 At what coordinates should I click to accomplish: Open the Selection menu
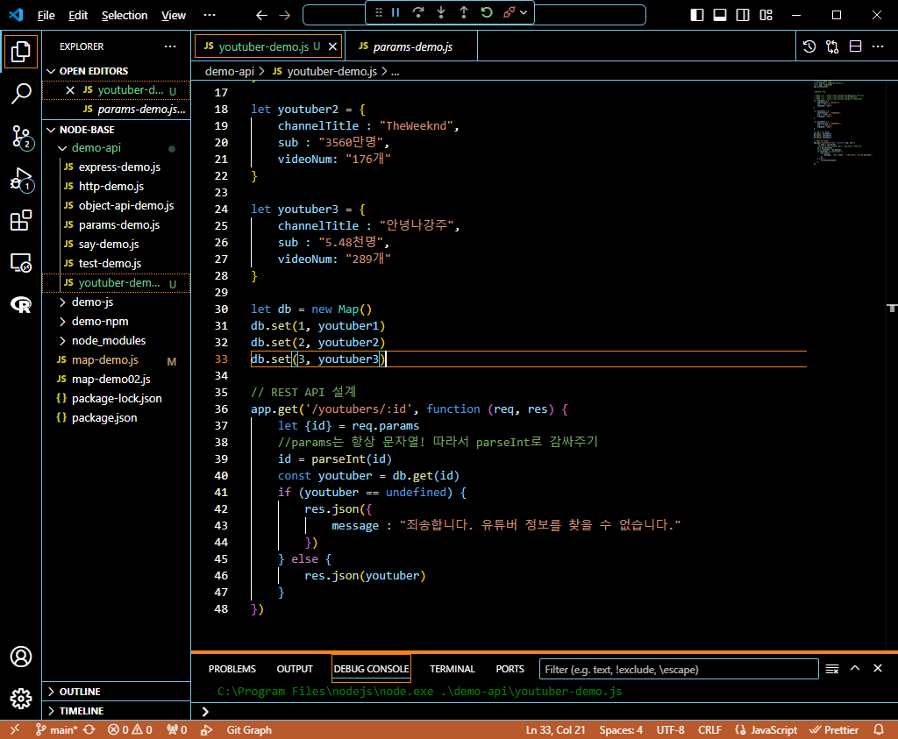[x=125, y=16]
